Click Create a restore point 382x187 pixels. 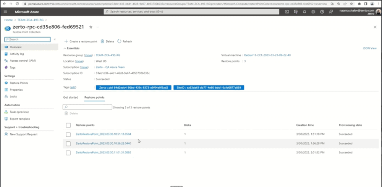pyautogui.click(x=80, y=41)
